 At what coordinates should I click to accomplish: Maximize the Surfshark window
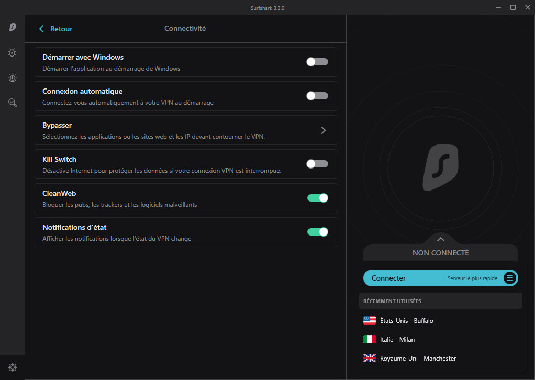click(513, 7)
